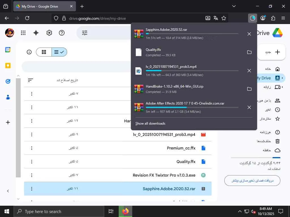
Task: Click the Firefox downloads progress toolbar button
Action: [x=252, y=18]
